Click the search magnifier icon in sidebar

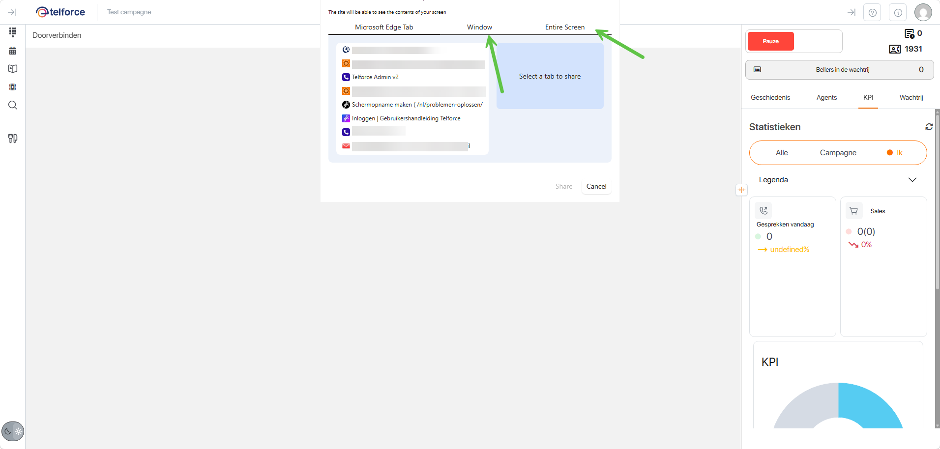[13, 105]
